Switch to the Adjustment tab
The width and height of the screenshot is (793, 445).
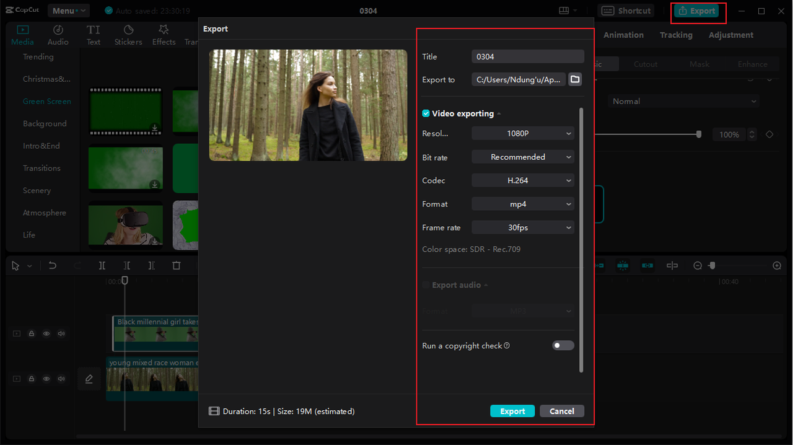point(731,35)
